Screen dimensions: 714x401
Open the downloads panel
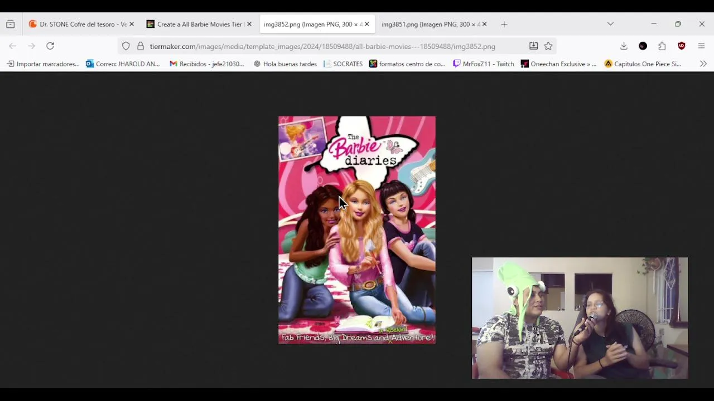point(624,46)
